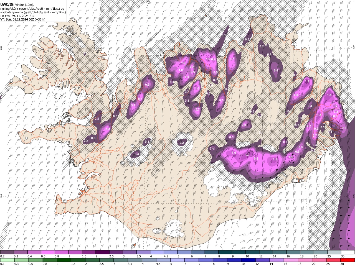Select bright red rain scale swatch labeled 30

tap(347, 260)
